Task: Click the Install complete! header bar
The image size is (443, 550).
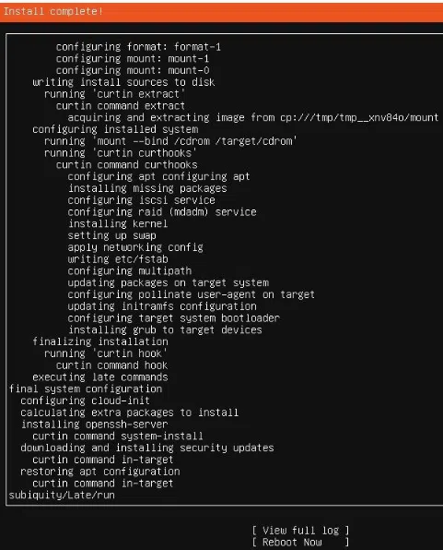Action: 221,12
